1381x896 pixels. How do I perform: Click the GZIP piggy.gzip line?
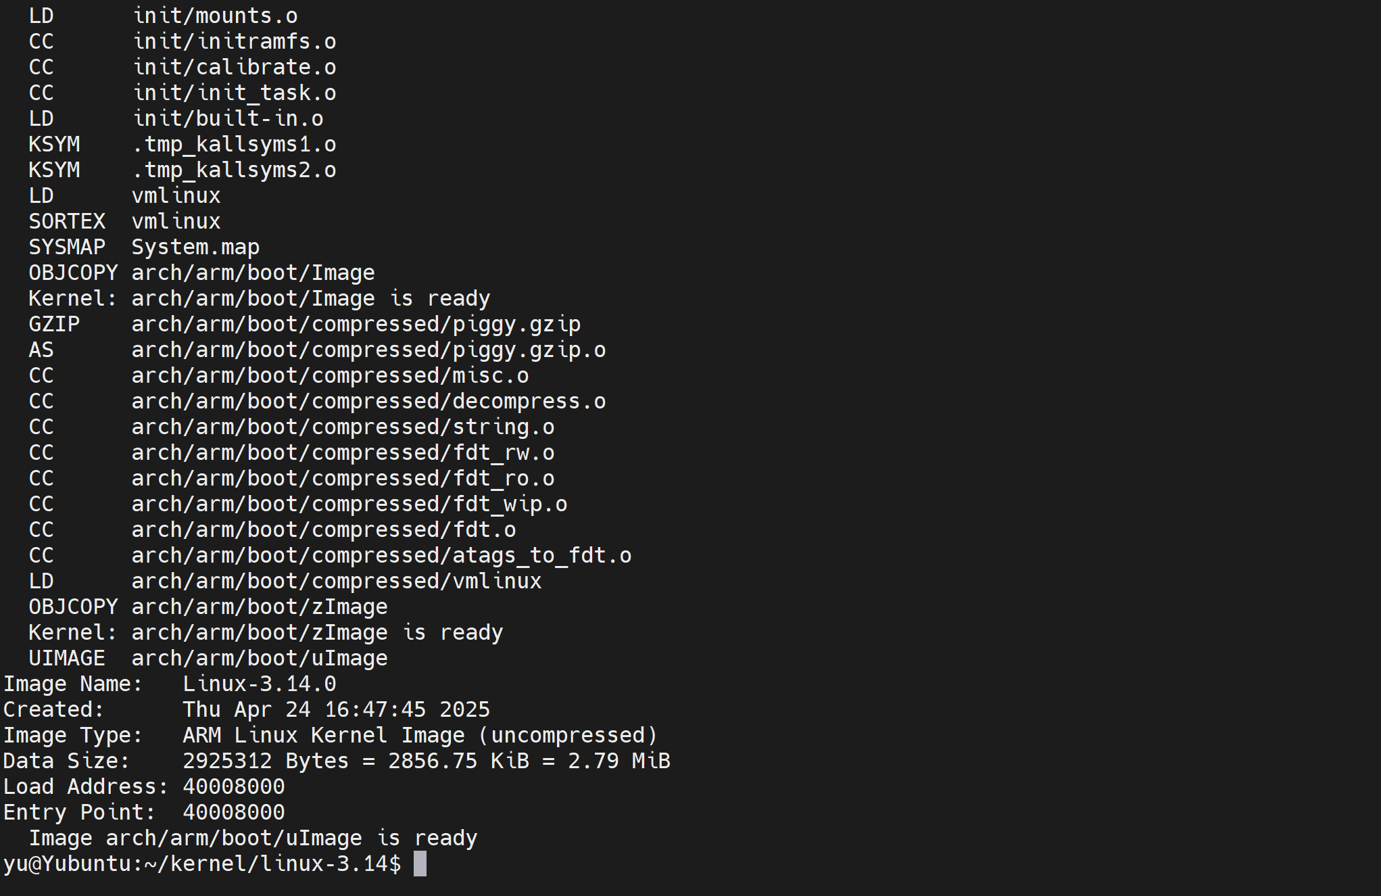[304, 324]
